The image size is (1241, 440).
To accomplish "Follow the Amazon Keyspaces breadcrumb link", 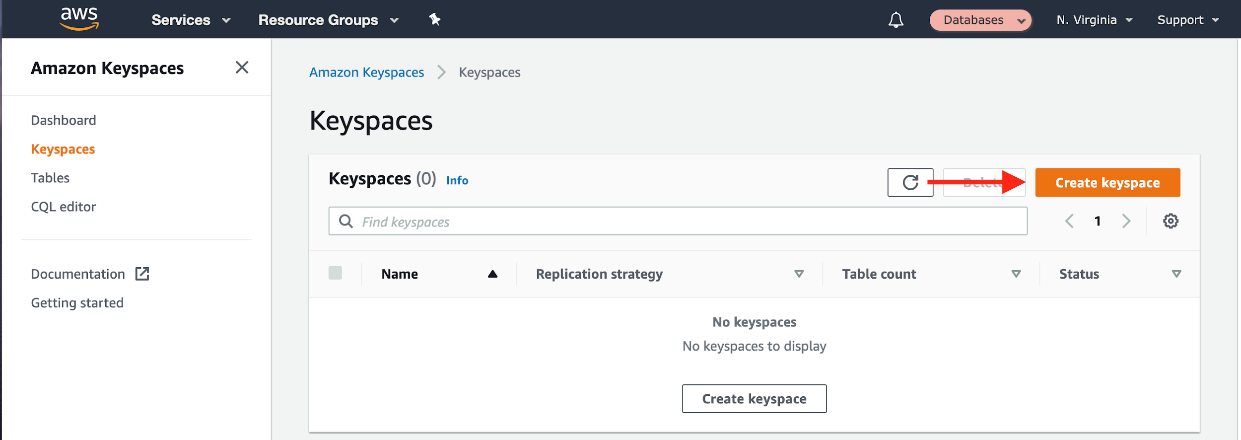I will click(x=366, y=73).
